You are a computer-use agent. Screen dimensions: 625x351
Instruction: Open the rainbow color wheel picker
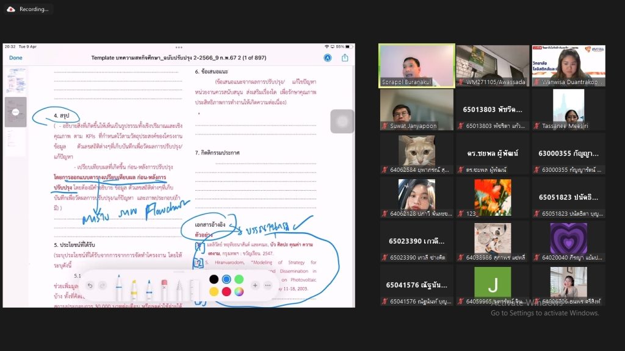coord(239,292)
